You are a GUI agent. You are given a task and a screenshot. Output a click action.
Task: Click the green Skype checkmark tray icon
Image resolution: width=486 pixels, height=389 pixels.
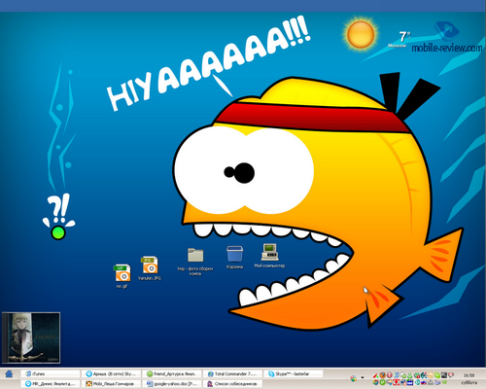437,375
